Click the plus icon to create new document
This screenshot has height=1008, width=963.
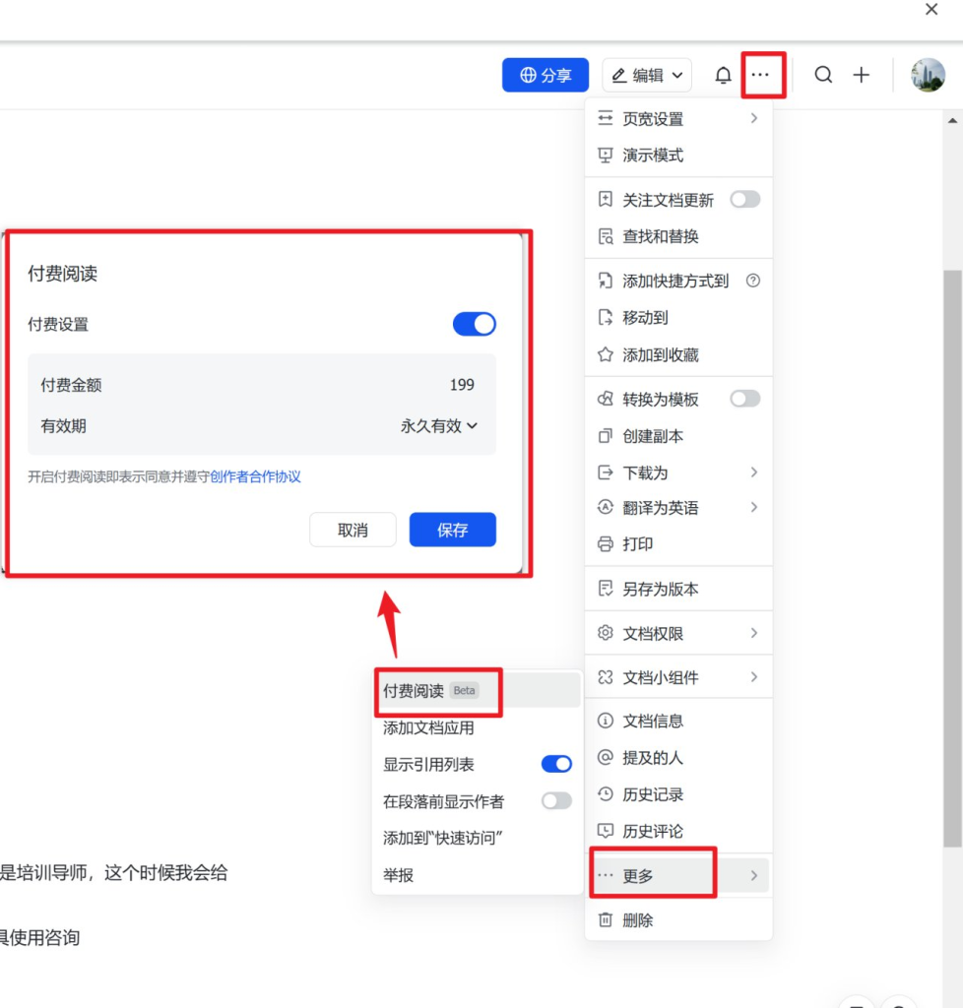click(862, 75)
